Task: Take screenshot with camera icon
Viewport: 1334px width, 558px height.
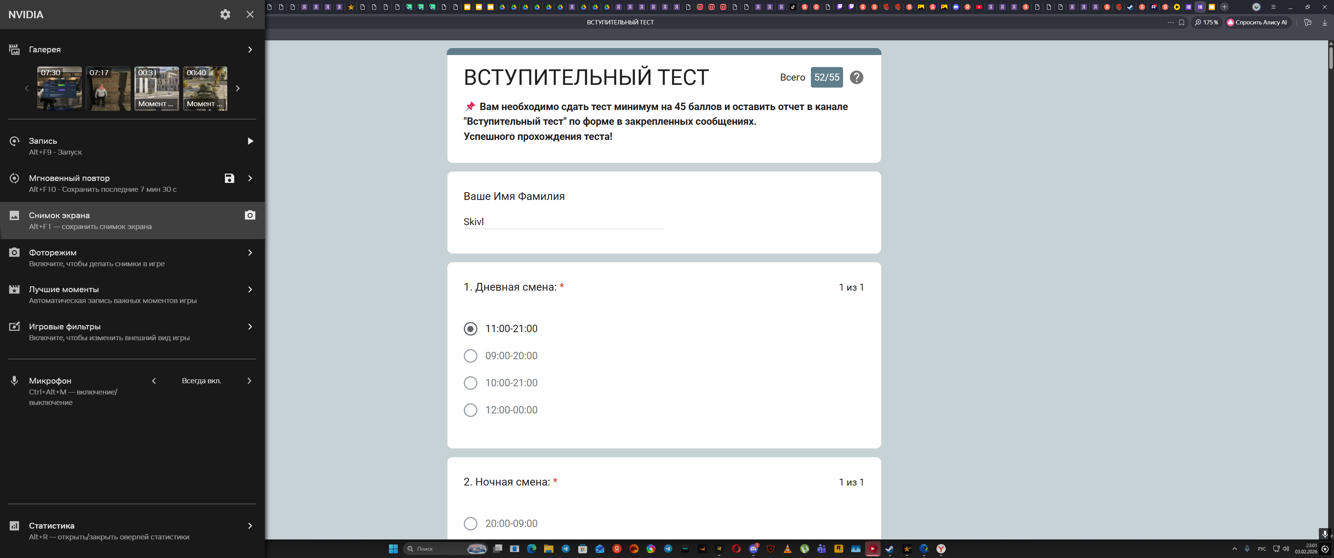Action: (x=250, y=215)
